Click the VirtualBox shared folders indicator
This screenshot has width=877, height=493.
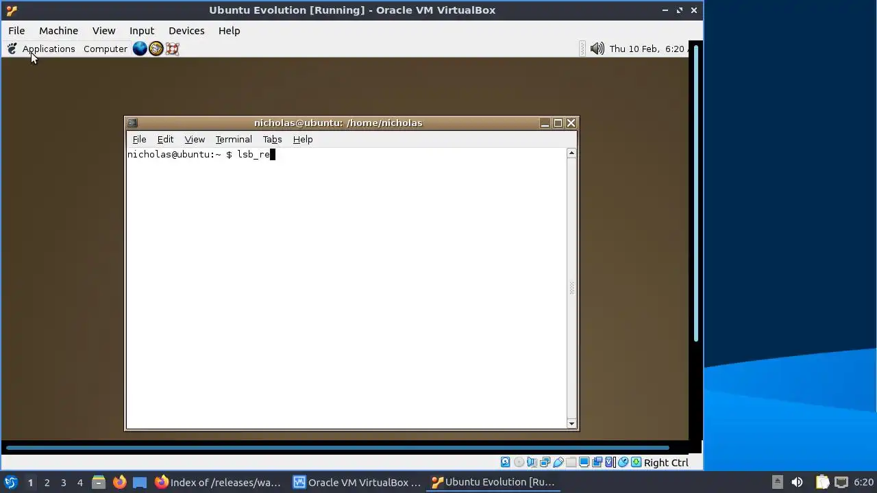[x=571, y=462]
